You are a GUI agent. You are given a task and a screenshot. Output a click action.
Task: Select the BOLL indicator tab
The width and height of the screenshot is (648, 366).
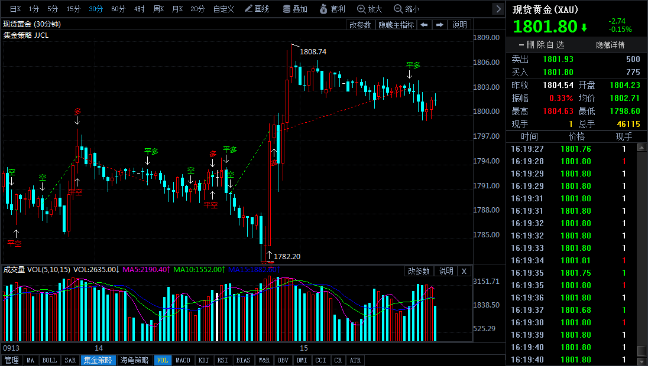(50, 360)
